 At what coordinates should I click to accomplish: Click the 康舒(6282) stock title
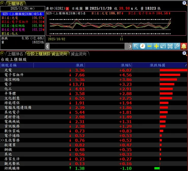click(x=55, y=8)
